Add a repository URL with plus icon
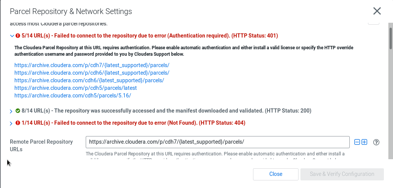The image size is (393, 188). pyautogui.click(x=364, y=142)
